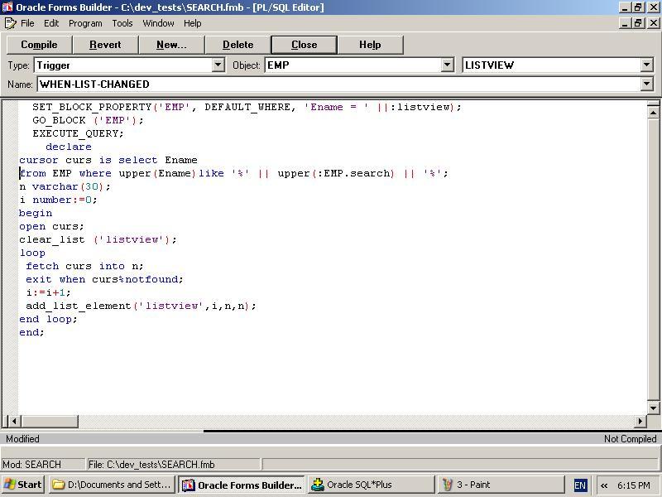Expand the Object dropdown showing EMP
Image resolution: width=662 pixels, height=497 pixels.
[448, 65]
